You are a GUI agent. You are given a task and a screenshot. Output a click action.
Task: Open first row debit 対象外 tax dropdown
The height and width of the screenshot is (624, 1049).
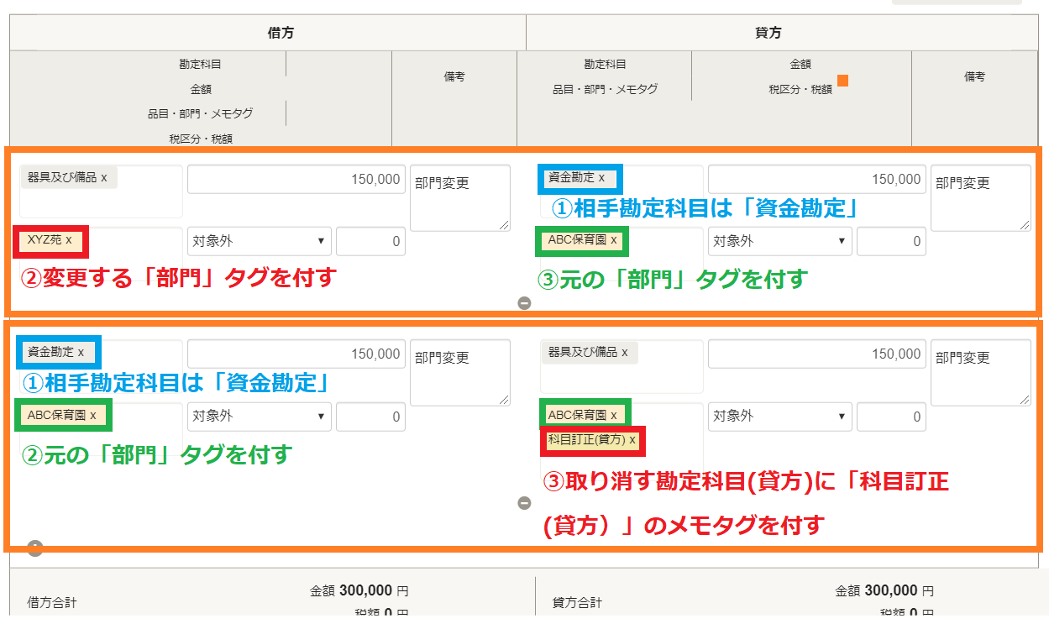pyautogui.click(x=259, y=242)
